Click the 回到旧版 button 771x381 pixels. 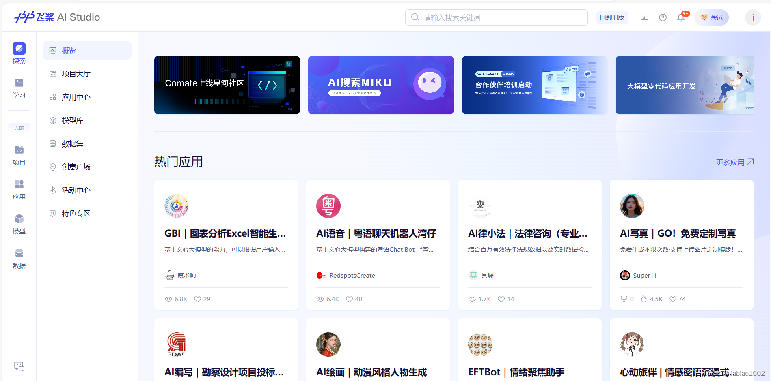(x=612, y=17)
